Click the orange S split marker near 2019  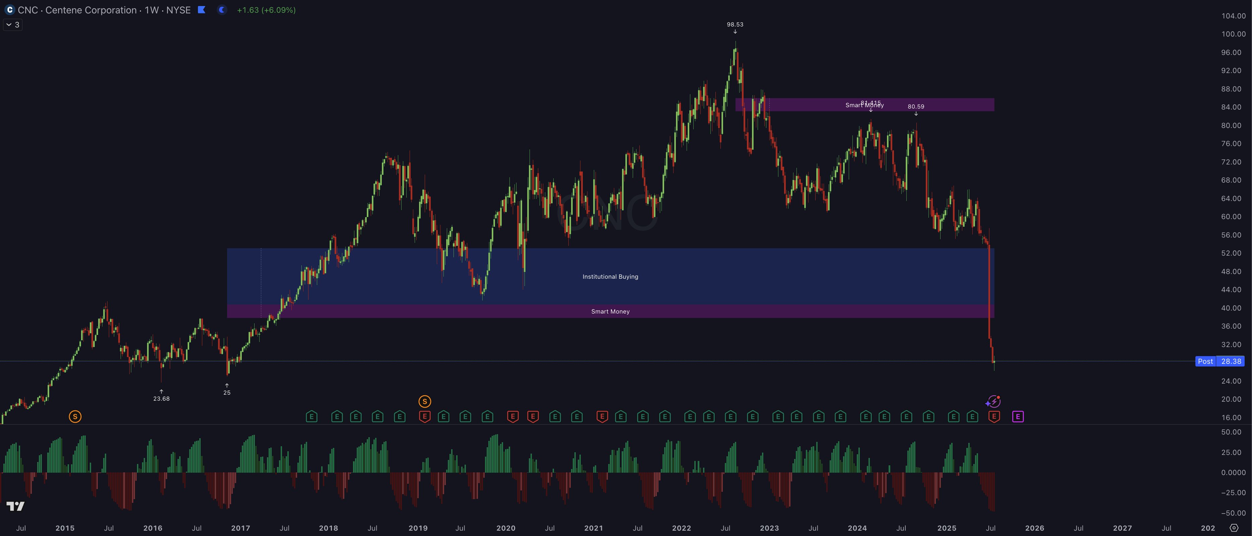(424, 401)
